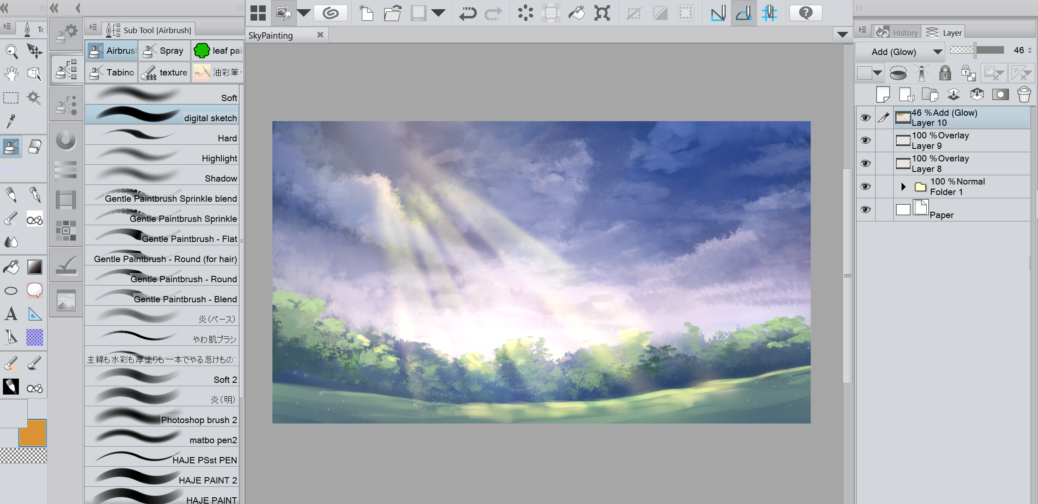
Task: Select the Hand move tool
Action: click(11, 74)
